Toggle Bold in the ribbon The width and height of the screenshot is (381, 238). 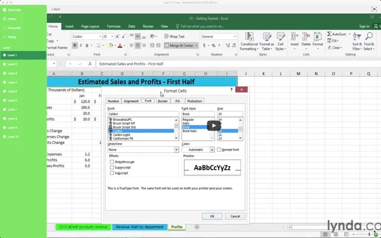pos(75,45)
